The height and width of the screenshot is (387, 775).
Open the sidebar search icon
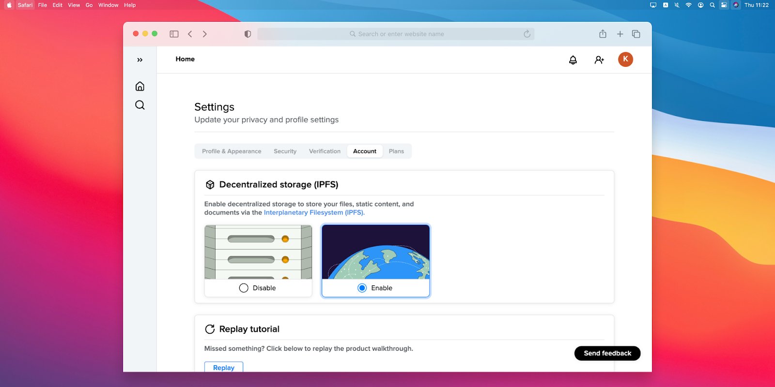tap(140, 105)
